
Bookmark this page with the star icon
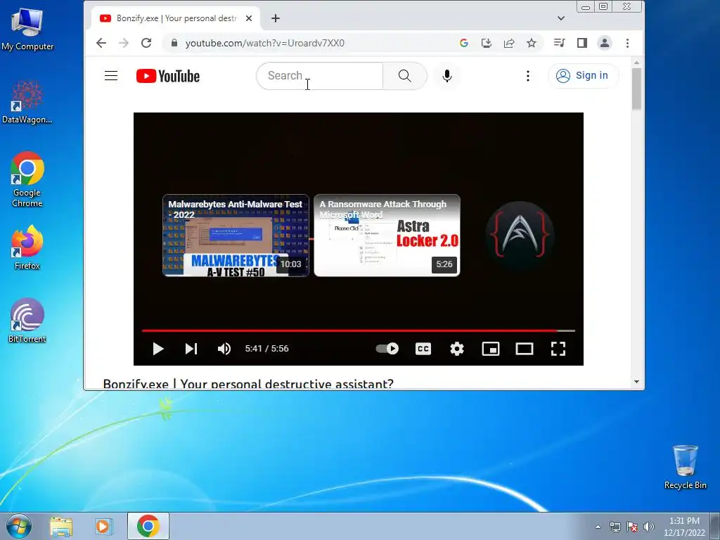pos(532,43)
